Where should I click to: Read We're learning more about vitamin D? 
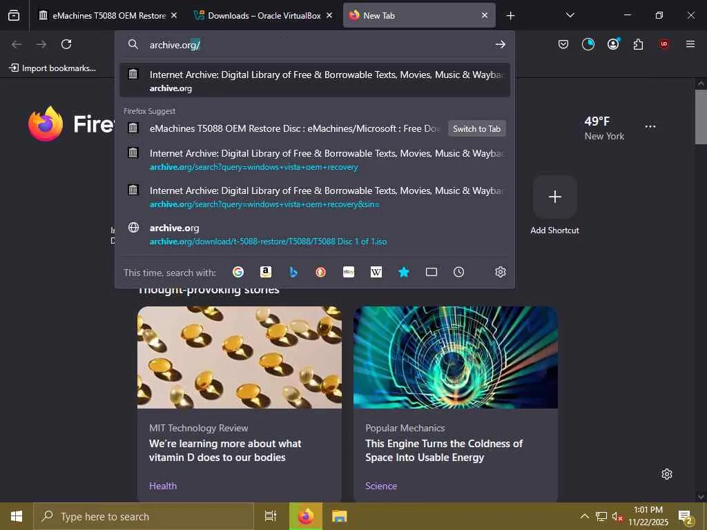[x=225, y=450]
